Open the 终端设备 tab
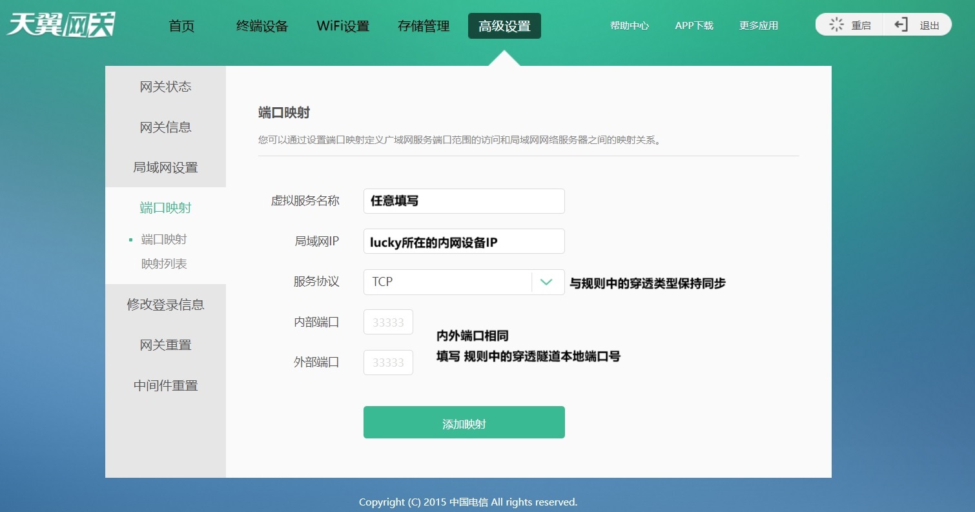 [262, 26]
